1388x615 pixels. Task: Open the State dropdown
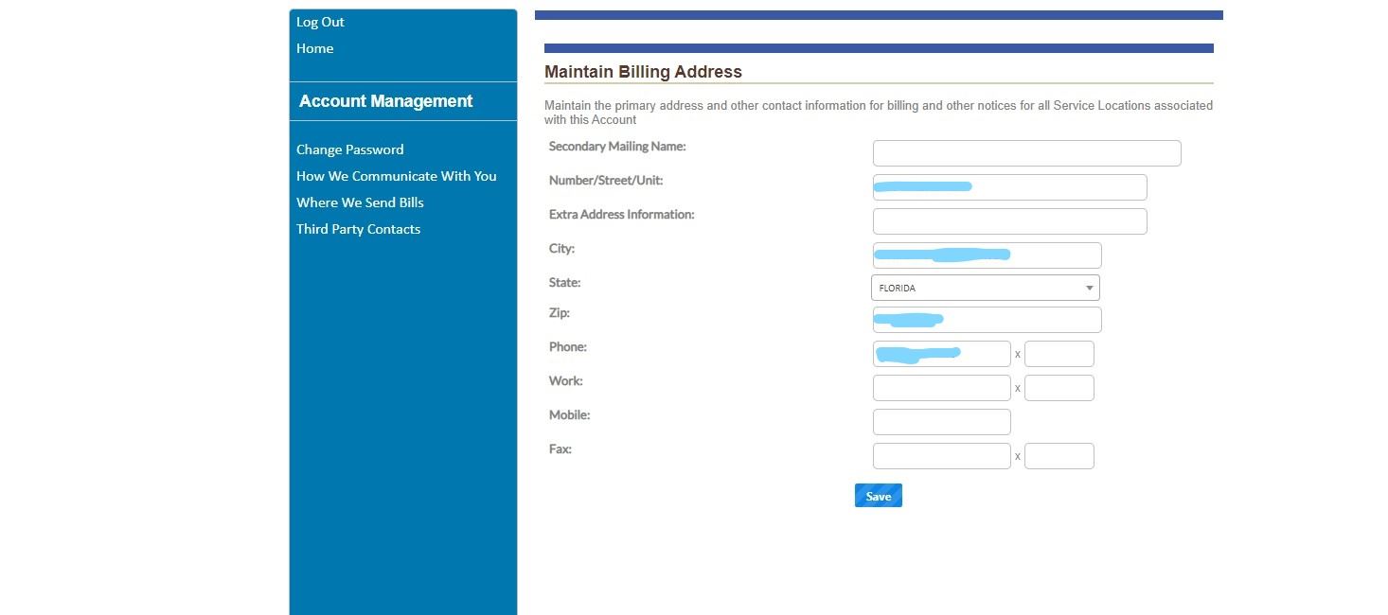[x=985, y=287]
